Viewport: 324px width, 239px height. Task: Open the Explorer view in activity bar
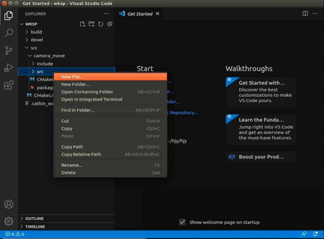tap(8, 16)
